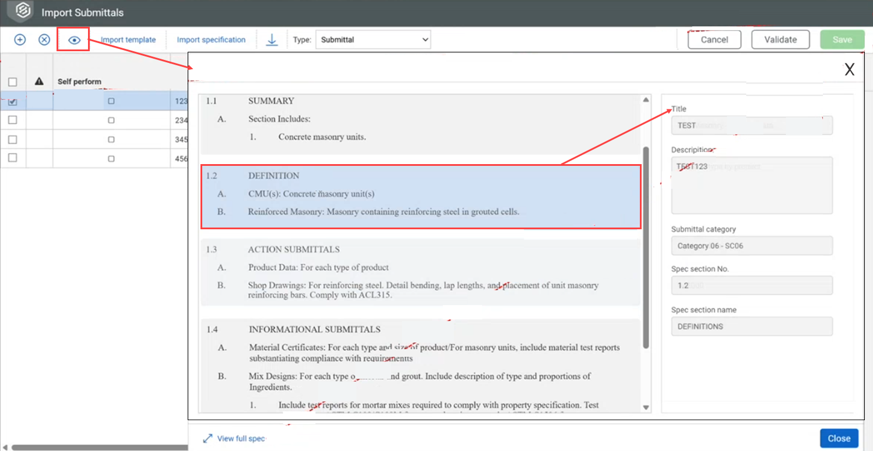Click Import template in the toolbar

click(128, 40)
